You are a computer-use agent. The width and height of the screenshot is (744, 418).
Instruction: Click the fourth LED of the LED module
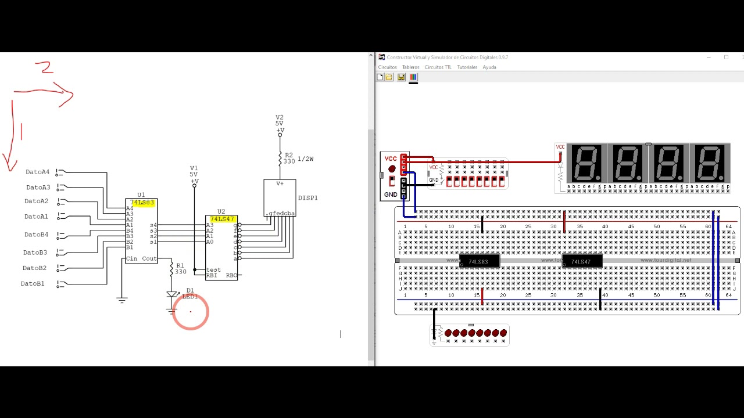[472, 333]
